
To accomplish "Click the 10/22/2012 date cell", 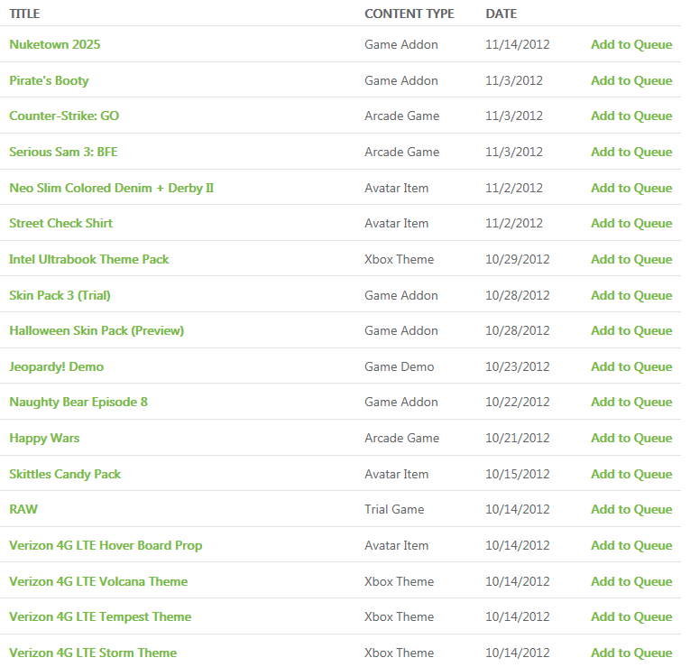I will click(518, 402).
